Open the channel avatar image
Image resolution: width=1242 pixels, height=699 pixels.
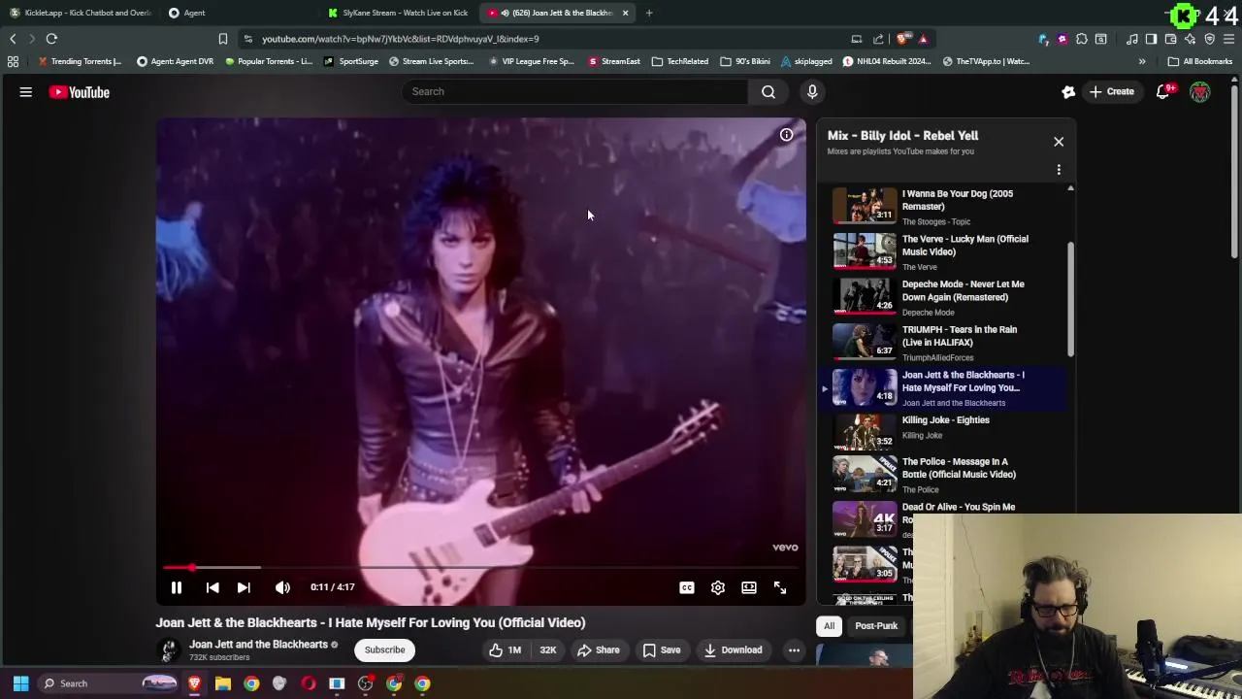coord(169,650)
